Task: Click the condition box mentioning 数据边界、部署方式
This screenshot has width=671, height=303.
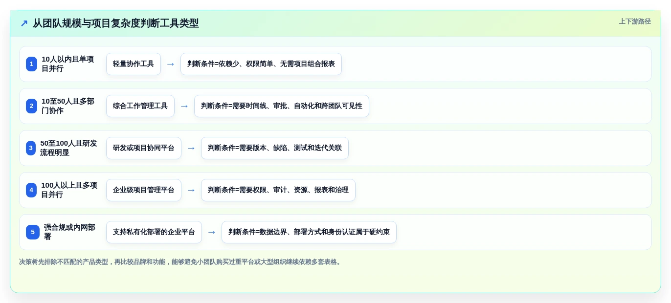Action: click(x=309, y=232)
